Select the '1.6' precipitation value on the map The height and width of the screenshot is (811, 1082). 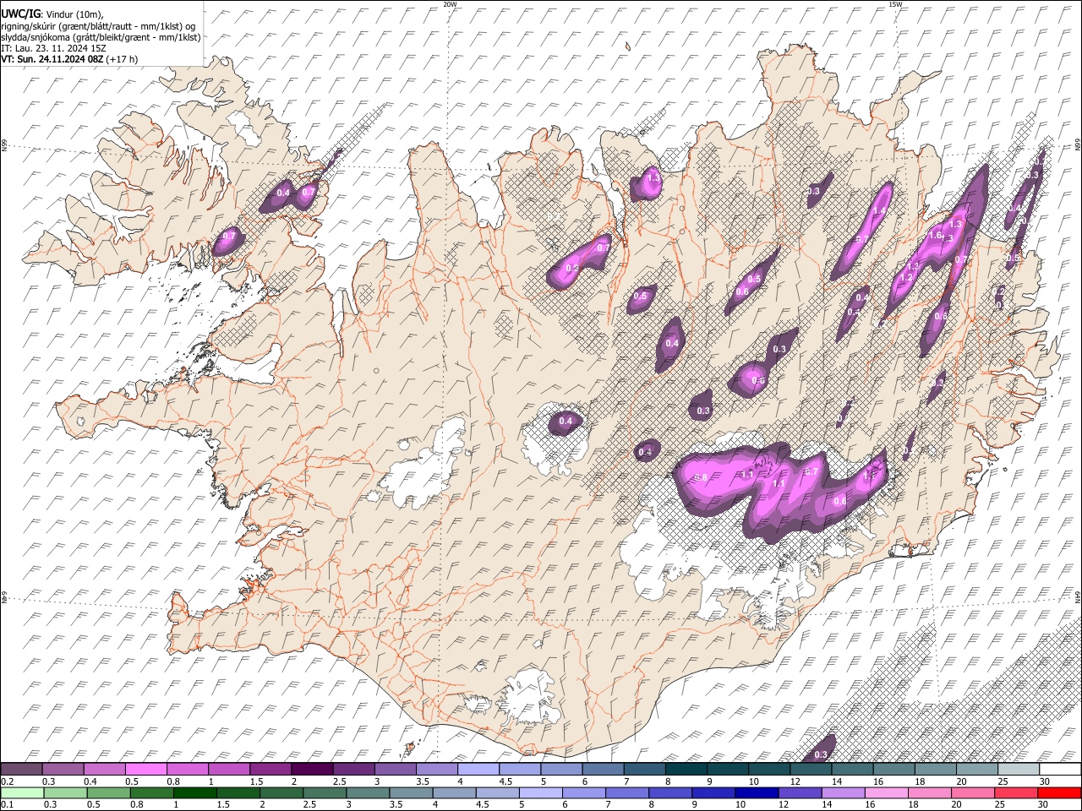[x=936, y=235]
